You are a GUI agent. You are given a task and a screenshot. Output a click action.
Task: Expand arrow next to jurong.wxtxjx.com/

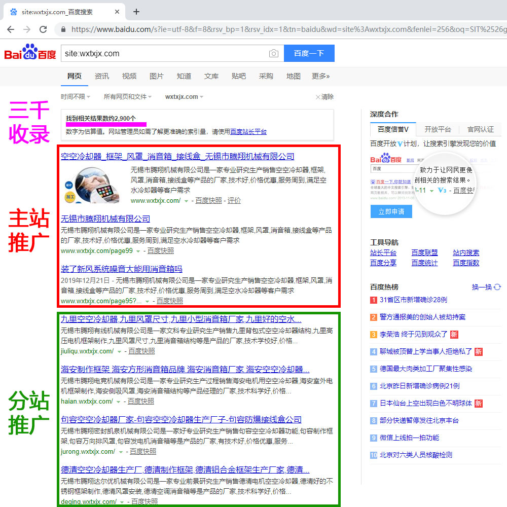tap(121, 452)
